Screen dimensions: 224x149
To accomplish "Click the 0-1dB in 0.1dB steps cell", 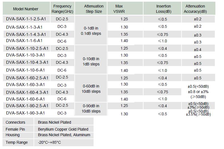I will 91,31.
